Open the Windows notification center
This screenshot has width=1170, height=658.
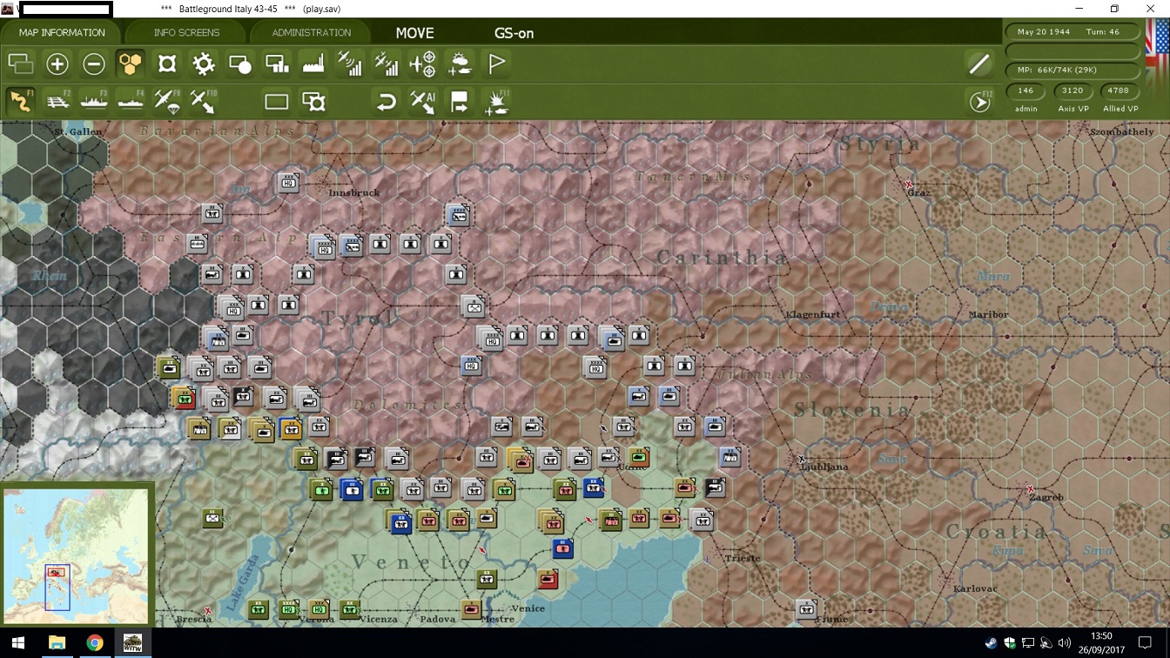pyautogui.click(x=1145, y=643)
